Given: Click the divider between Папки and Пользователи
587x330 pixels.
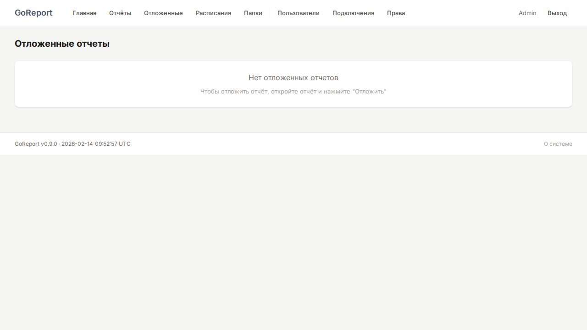Looking at the screenshot, I should click(x=270, y=13).
